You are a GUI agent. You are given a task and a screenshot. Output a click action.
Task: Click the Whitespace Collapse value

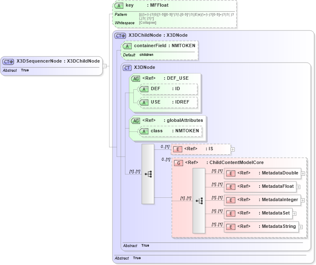click(x=147, y=23)
